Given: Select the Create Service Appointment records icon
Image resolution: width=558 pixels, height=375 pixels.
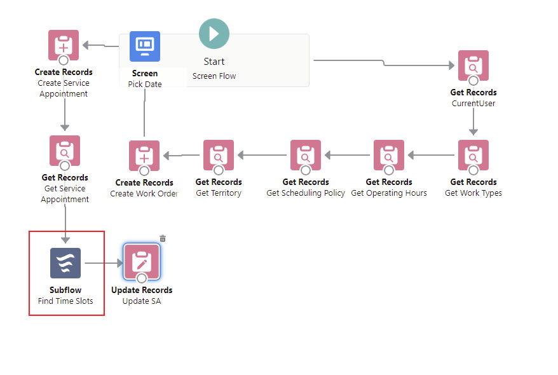Looking at the screenshot, I should coord(64,44).
